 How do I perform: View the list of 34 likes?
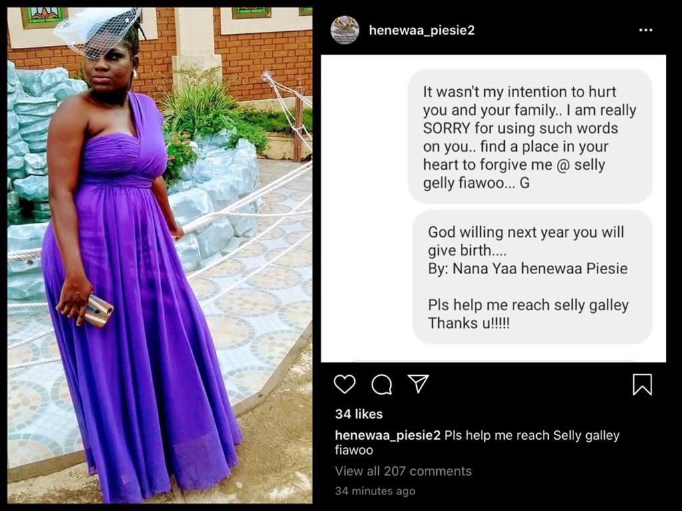[359, 414]
